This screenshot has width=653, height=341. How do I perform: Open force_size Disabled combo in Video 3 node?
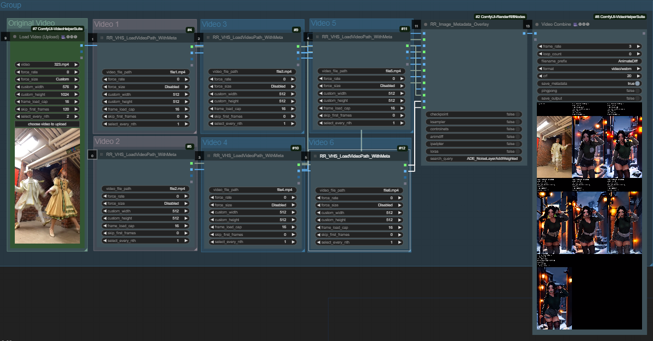pyautogui.click(x=252, y=86)
